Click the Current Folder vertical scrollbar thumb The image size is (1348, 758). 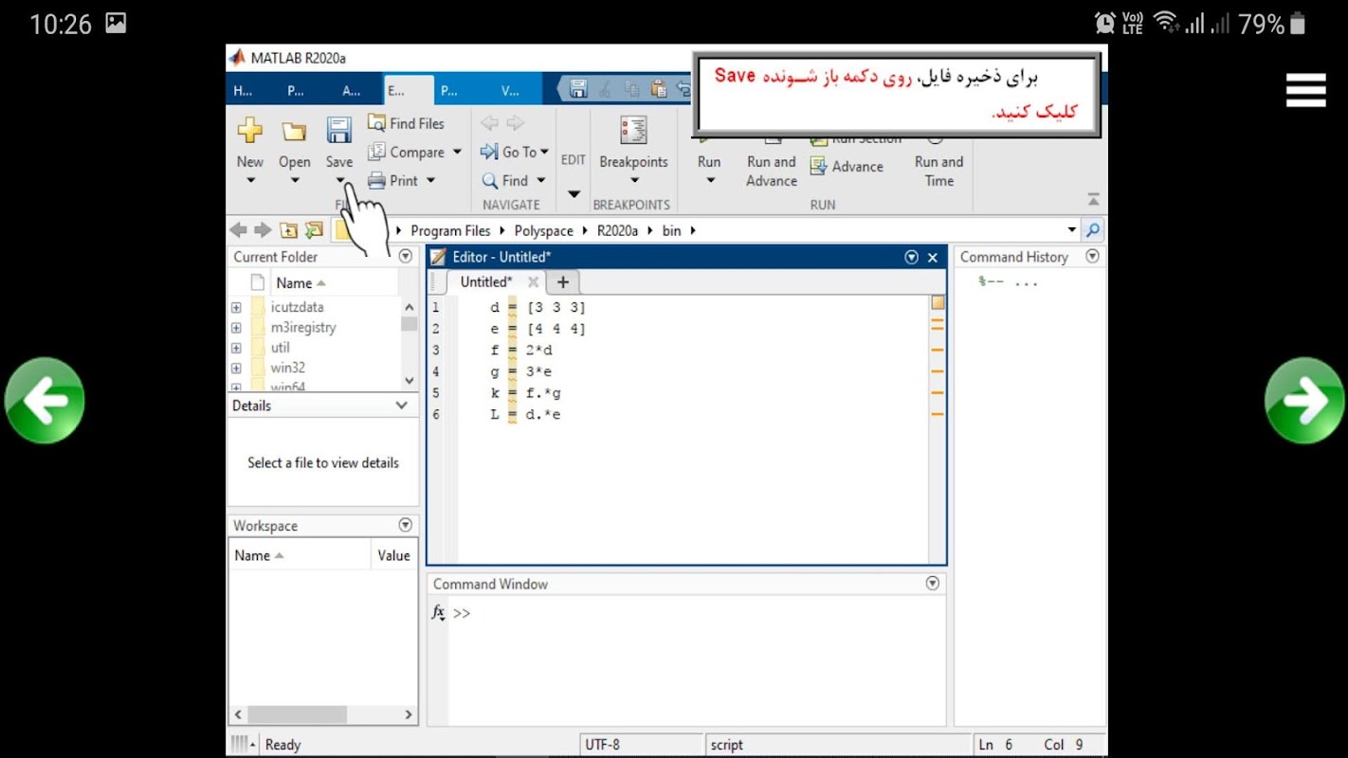[410, 324]
